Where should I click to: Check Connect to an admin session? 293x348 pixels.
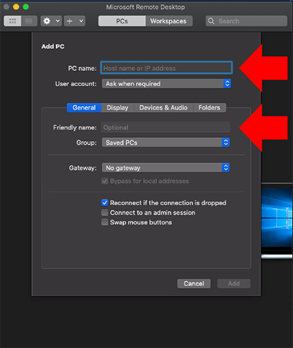pyautogui.click(x=105, y=213)
